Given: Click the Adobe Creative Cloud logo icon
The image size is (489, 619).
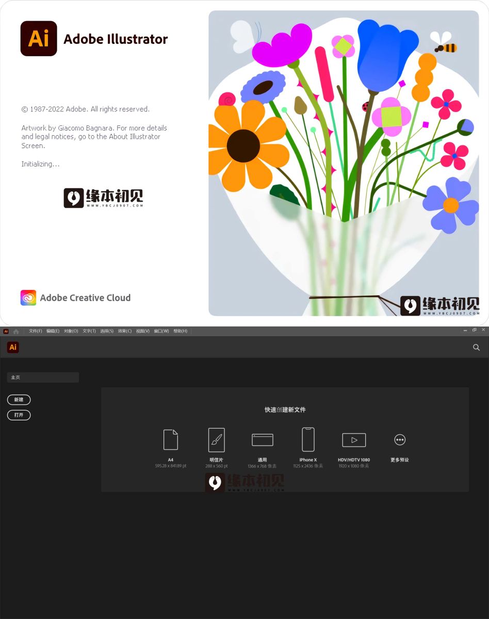Looking at the screenshot, I should (x=28, y=298).
